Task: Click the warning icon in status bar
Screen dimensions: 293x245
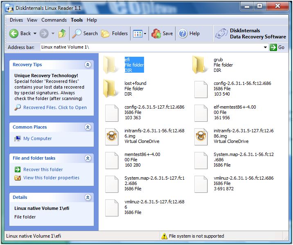Action: [x=164, y=236]
